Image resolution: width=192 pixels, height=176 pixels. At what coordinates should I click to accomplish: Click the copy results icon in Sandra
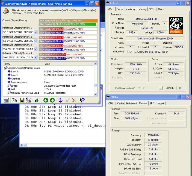[x=14, y=100]
